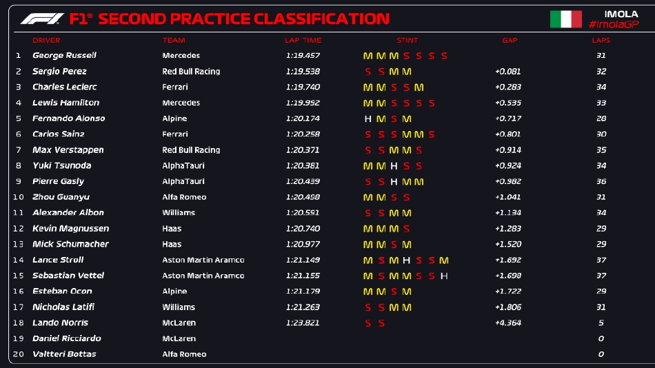Click the hard tyre icon in Alonso's stint
The height and width of the screenshot is (368, 655).
[x=367, y=119]
